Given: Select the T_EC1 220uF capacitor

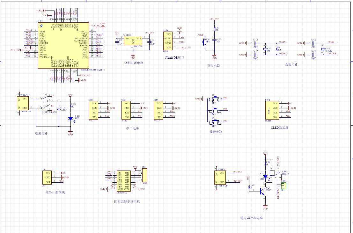Looking at the screenshot, I should [x=59, y=108].
